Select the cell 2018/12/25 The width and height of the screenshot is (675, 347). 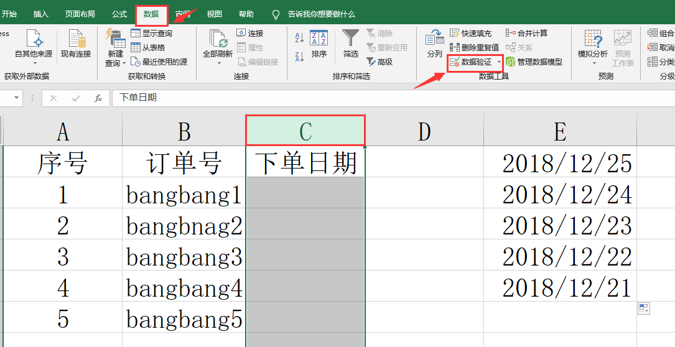560,163
